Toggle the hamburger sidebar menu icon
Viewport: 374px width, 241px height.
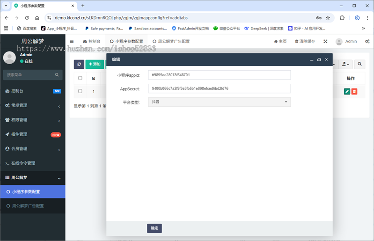[72, 42]
